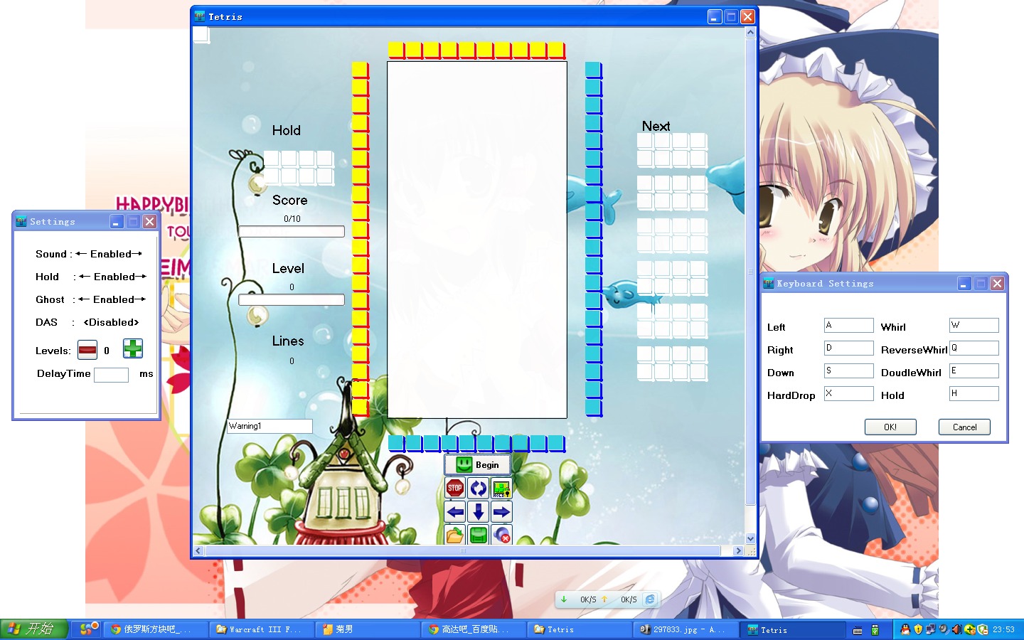The image size is (1024, 640).
Task: Click the Warning1 text box
Action: pos(270,426)
